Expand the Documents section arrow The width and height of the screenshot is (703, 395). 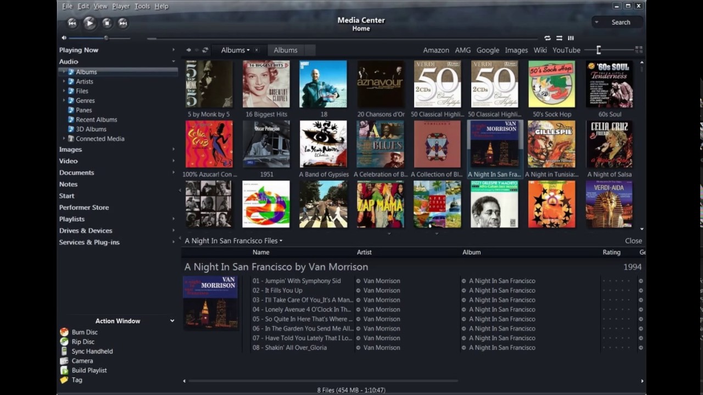point(174,172)
